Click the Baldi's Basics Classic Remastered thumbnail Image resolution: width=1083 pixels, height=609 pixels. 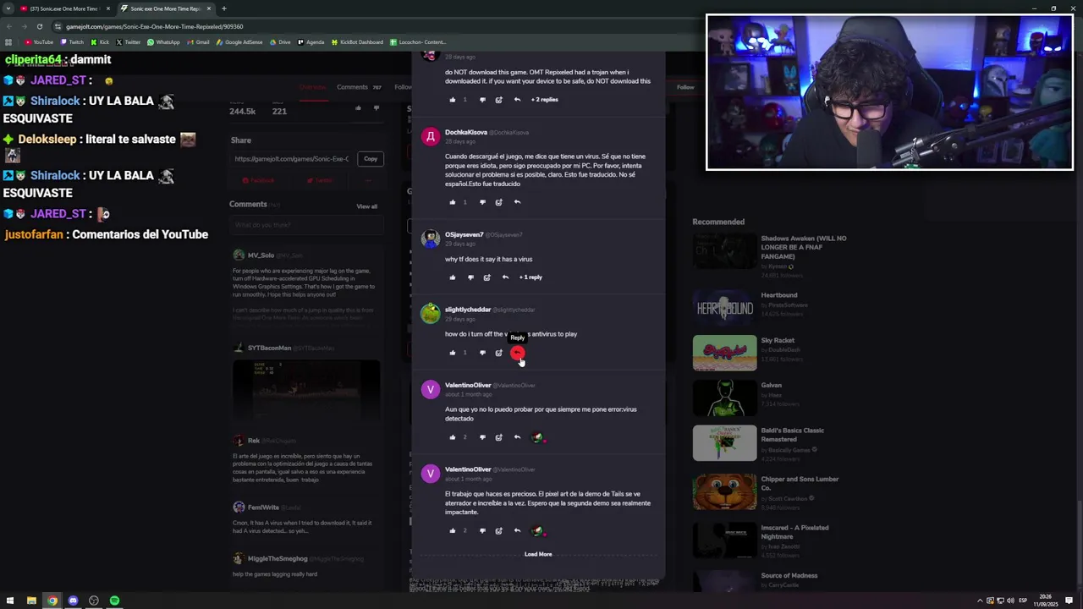pyautogui.click(x=725, y=443)
